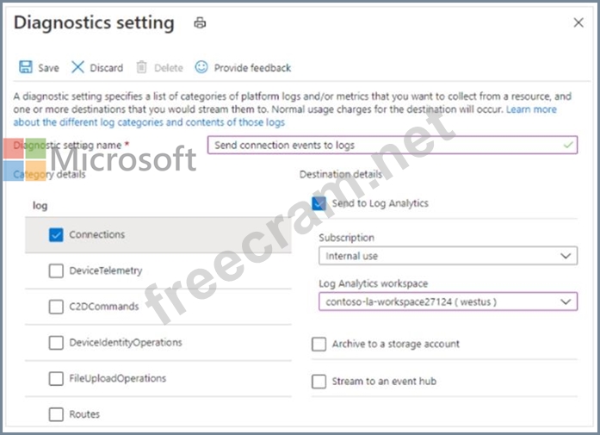Close the Diagnostics setting panel
The height and width of the screenshot is (435, 600).
578,22
